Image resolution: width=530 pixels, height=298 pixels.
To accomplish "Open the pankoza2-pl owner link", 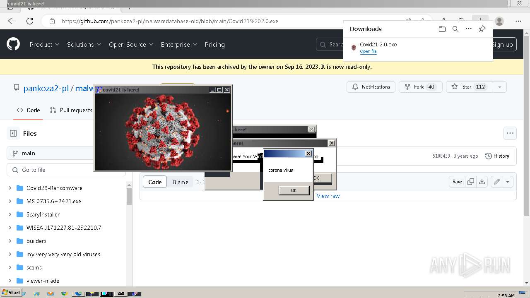I will coord(46,88).
